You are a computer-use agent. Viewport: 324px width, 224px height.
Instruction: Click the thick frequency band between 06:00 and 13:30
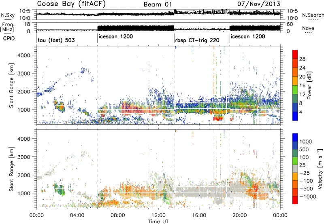(136, 28)
